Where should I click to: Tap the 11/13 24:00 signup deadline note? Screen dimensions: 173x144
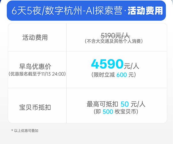[37, 74]
